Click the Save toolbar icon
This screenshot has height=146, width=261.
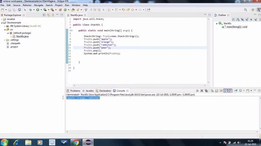pos(10,10)
